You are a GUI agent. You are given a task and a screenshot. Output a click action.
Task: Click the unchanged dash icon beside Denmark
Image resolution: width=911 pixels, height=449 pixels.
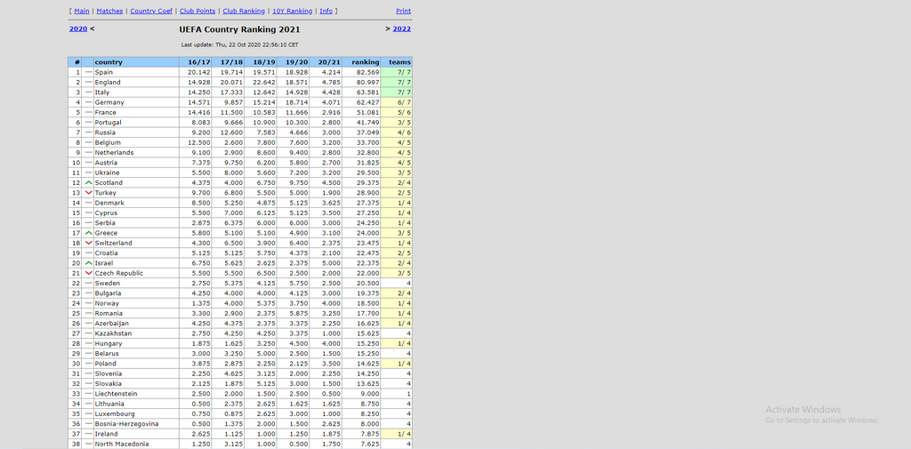(88, 203)
